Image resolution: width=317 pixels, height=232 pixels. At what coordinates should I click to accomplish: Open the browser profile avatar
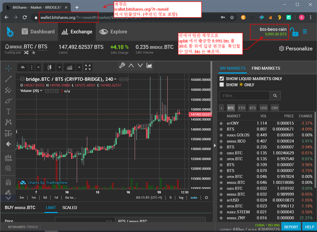(x=302, y=18)
